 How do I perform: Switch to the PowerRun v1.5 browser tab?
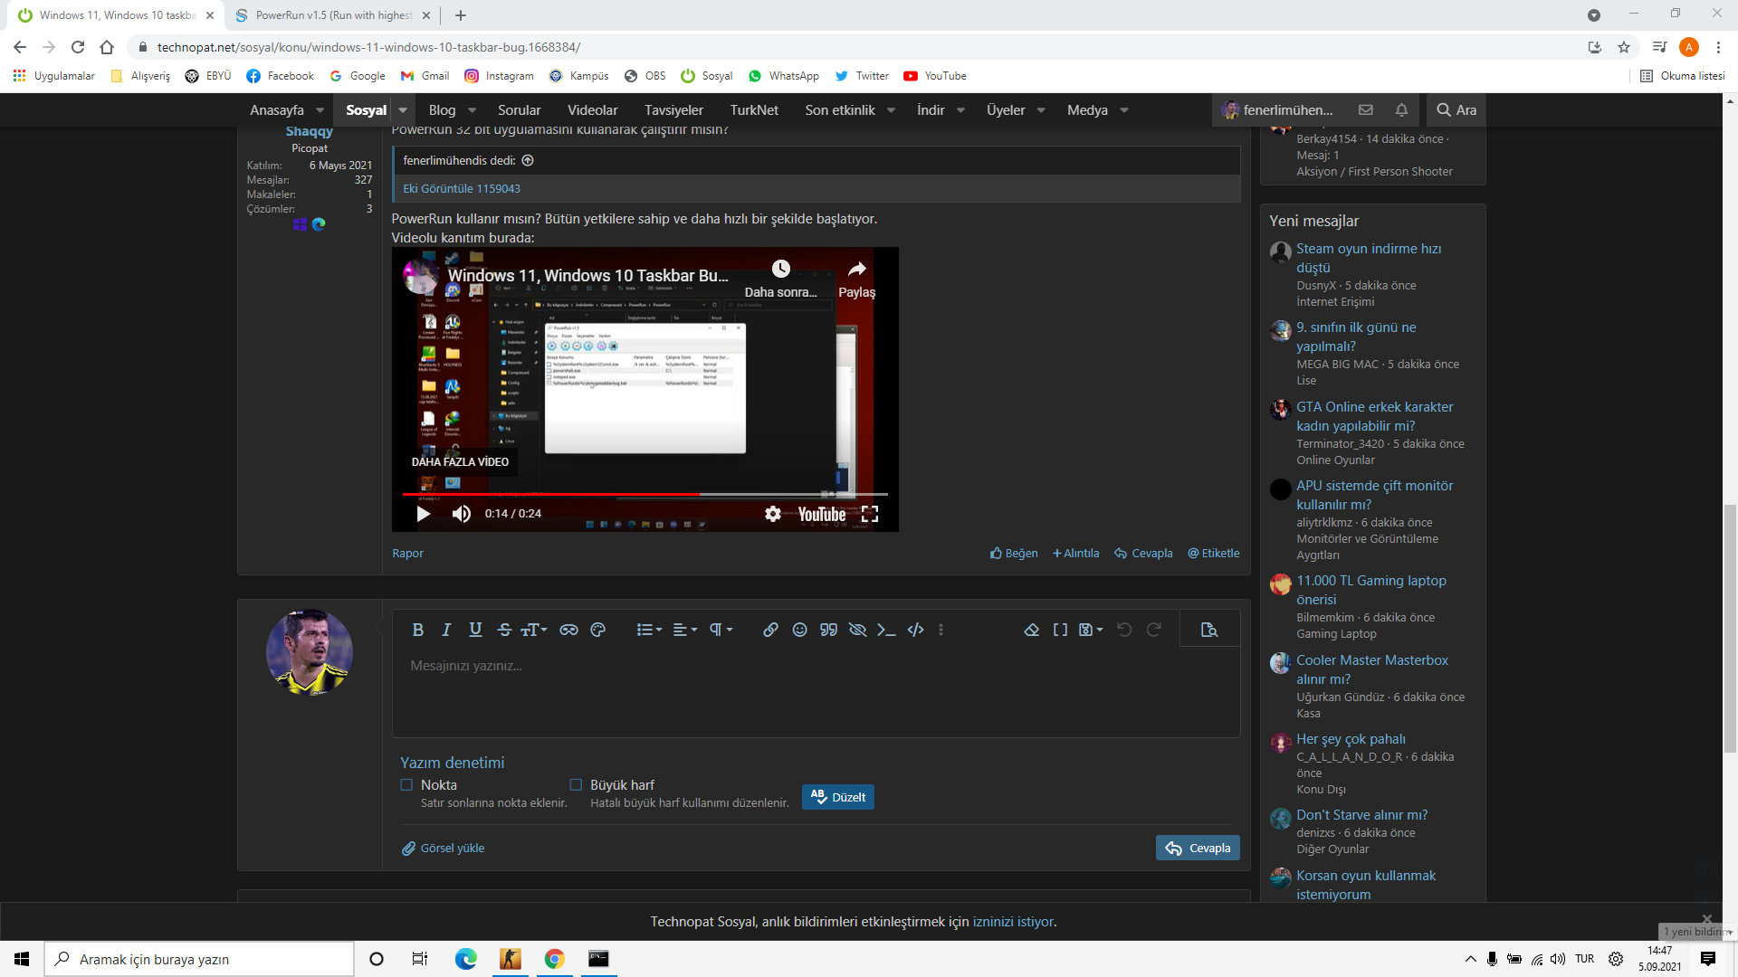pos(332,15)
